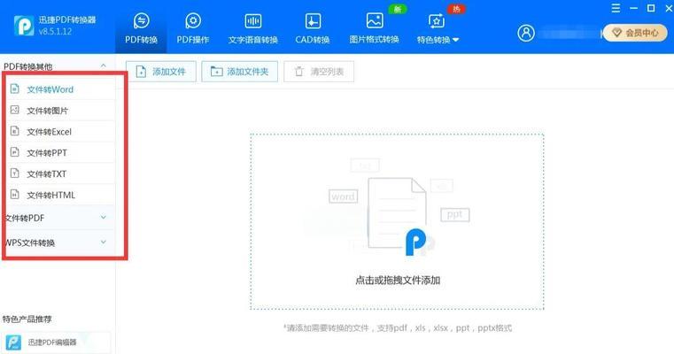Expand the WPS文件转换 section chevron

[103, 242]
